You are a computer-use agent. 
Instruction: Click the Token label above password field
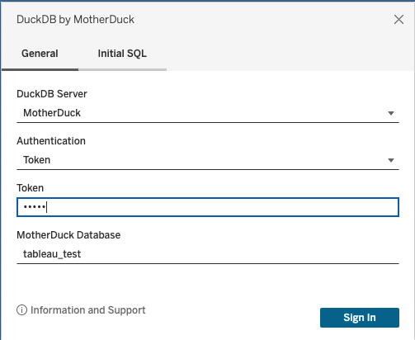click(x=31, y=188)
